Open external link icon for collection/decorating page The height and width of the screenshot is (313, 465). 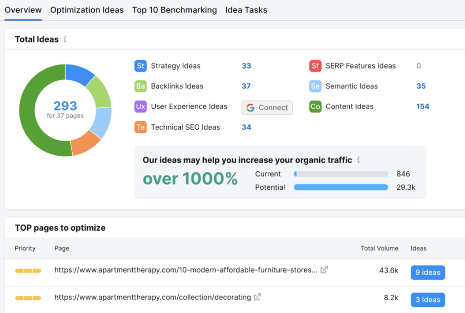(258, 297)
